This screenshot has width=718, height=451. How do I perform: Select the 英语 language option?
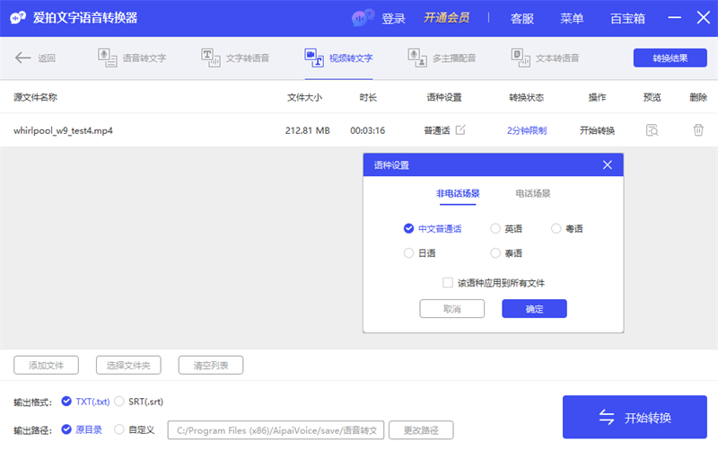pos(496,229)
